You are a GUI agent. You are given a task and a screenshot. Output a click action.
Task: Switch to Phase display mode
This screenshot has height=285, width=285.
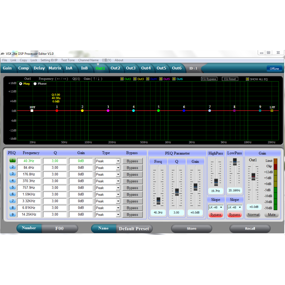(x=35, y=83)
